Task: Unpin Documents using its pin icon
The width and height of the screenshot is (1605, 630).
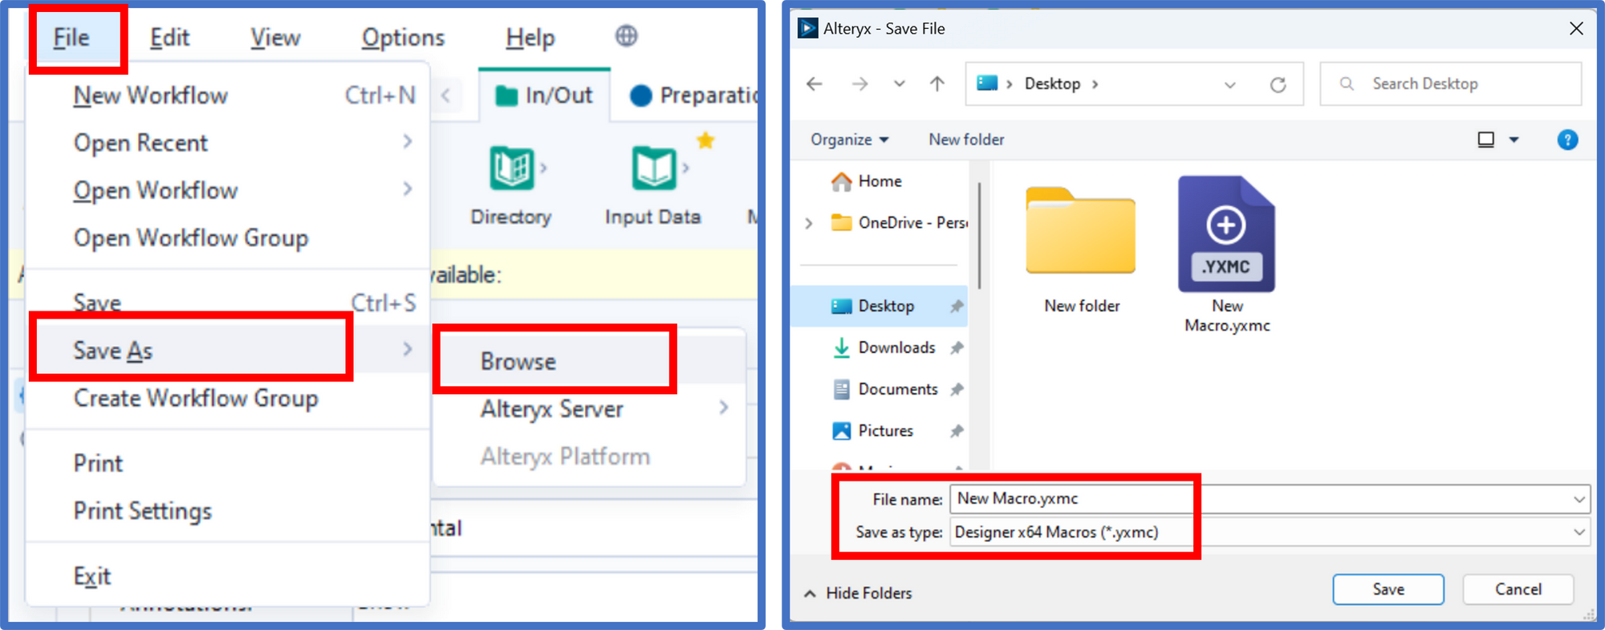Action: click(957, 389)
